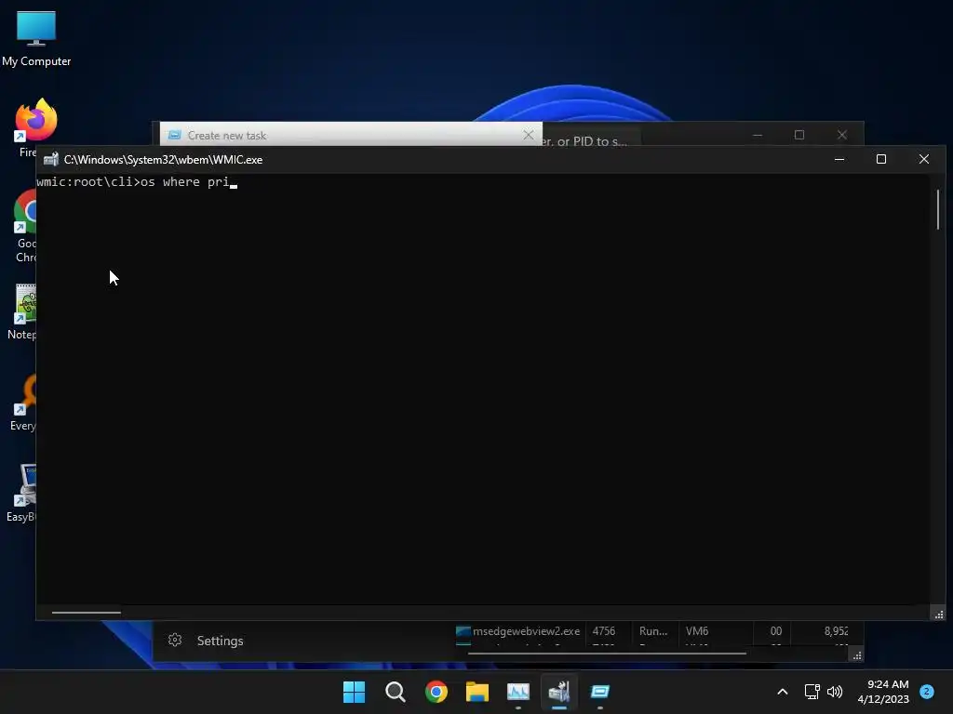Click the WMIC command prompt line

[x=137, y=182]
